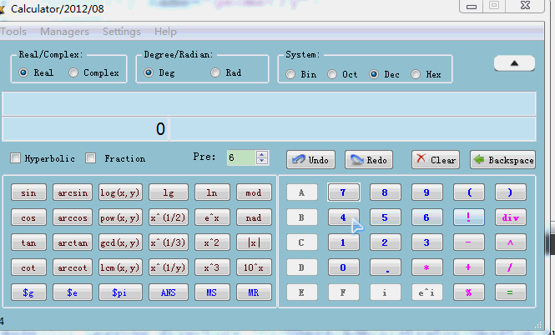
Task: Store value with the MS button
Action: pos(212,292)
